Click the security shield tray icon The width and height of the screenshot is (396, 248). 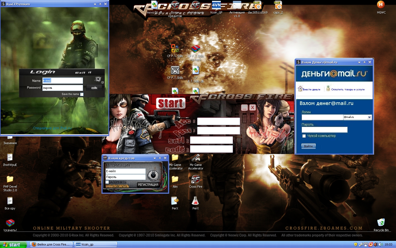pos(356,244)
